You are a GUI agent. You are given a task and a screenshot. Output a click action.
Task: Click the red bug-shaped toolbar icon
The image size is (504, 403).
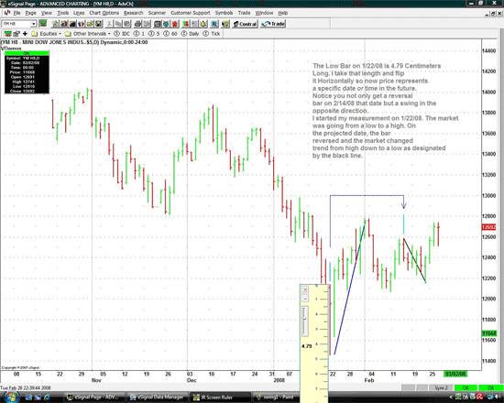pos(175,24)
